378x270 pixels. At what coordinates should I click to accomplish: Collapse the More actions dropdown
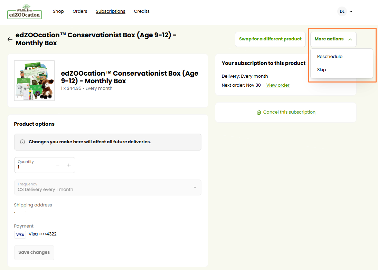tap(333, 39)
